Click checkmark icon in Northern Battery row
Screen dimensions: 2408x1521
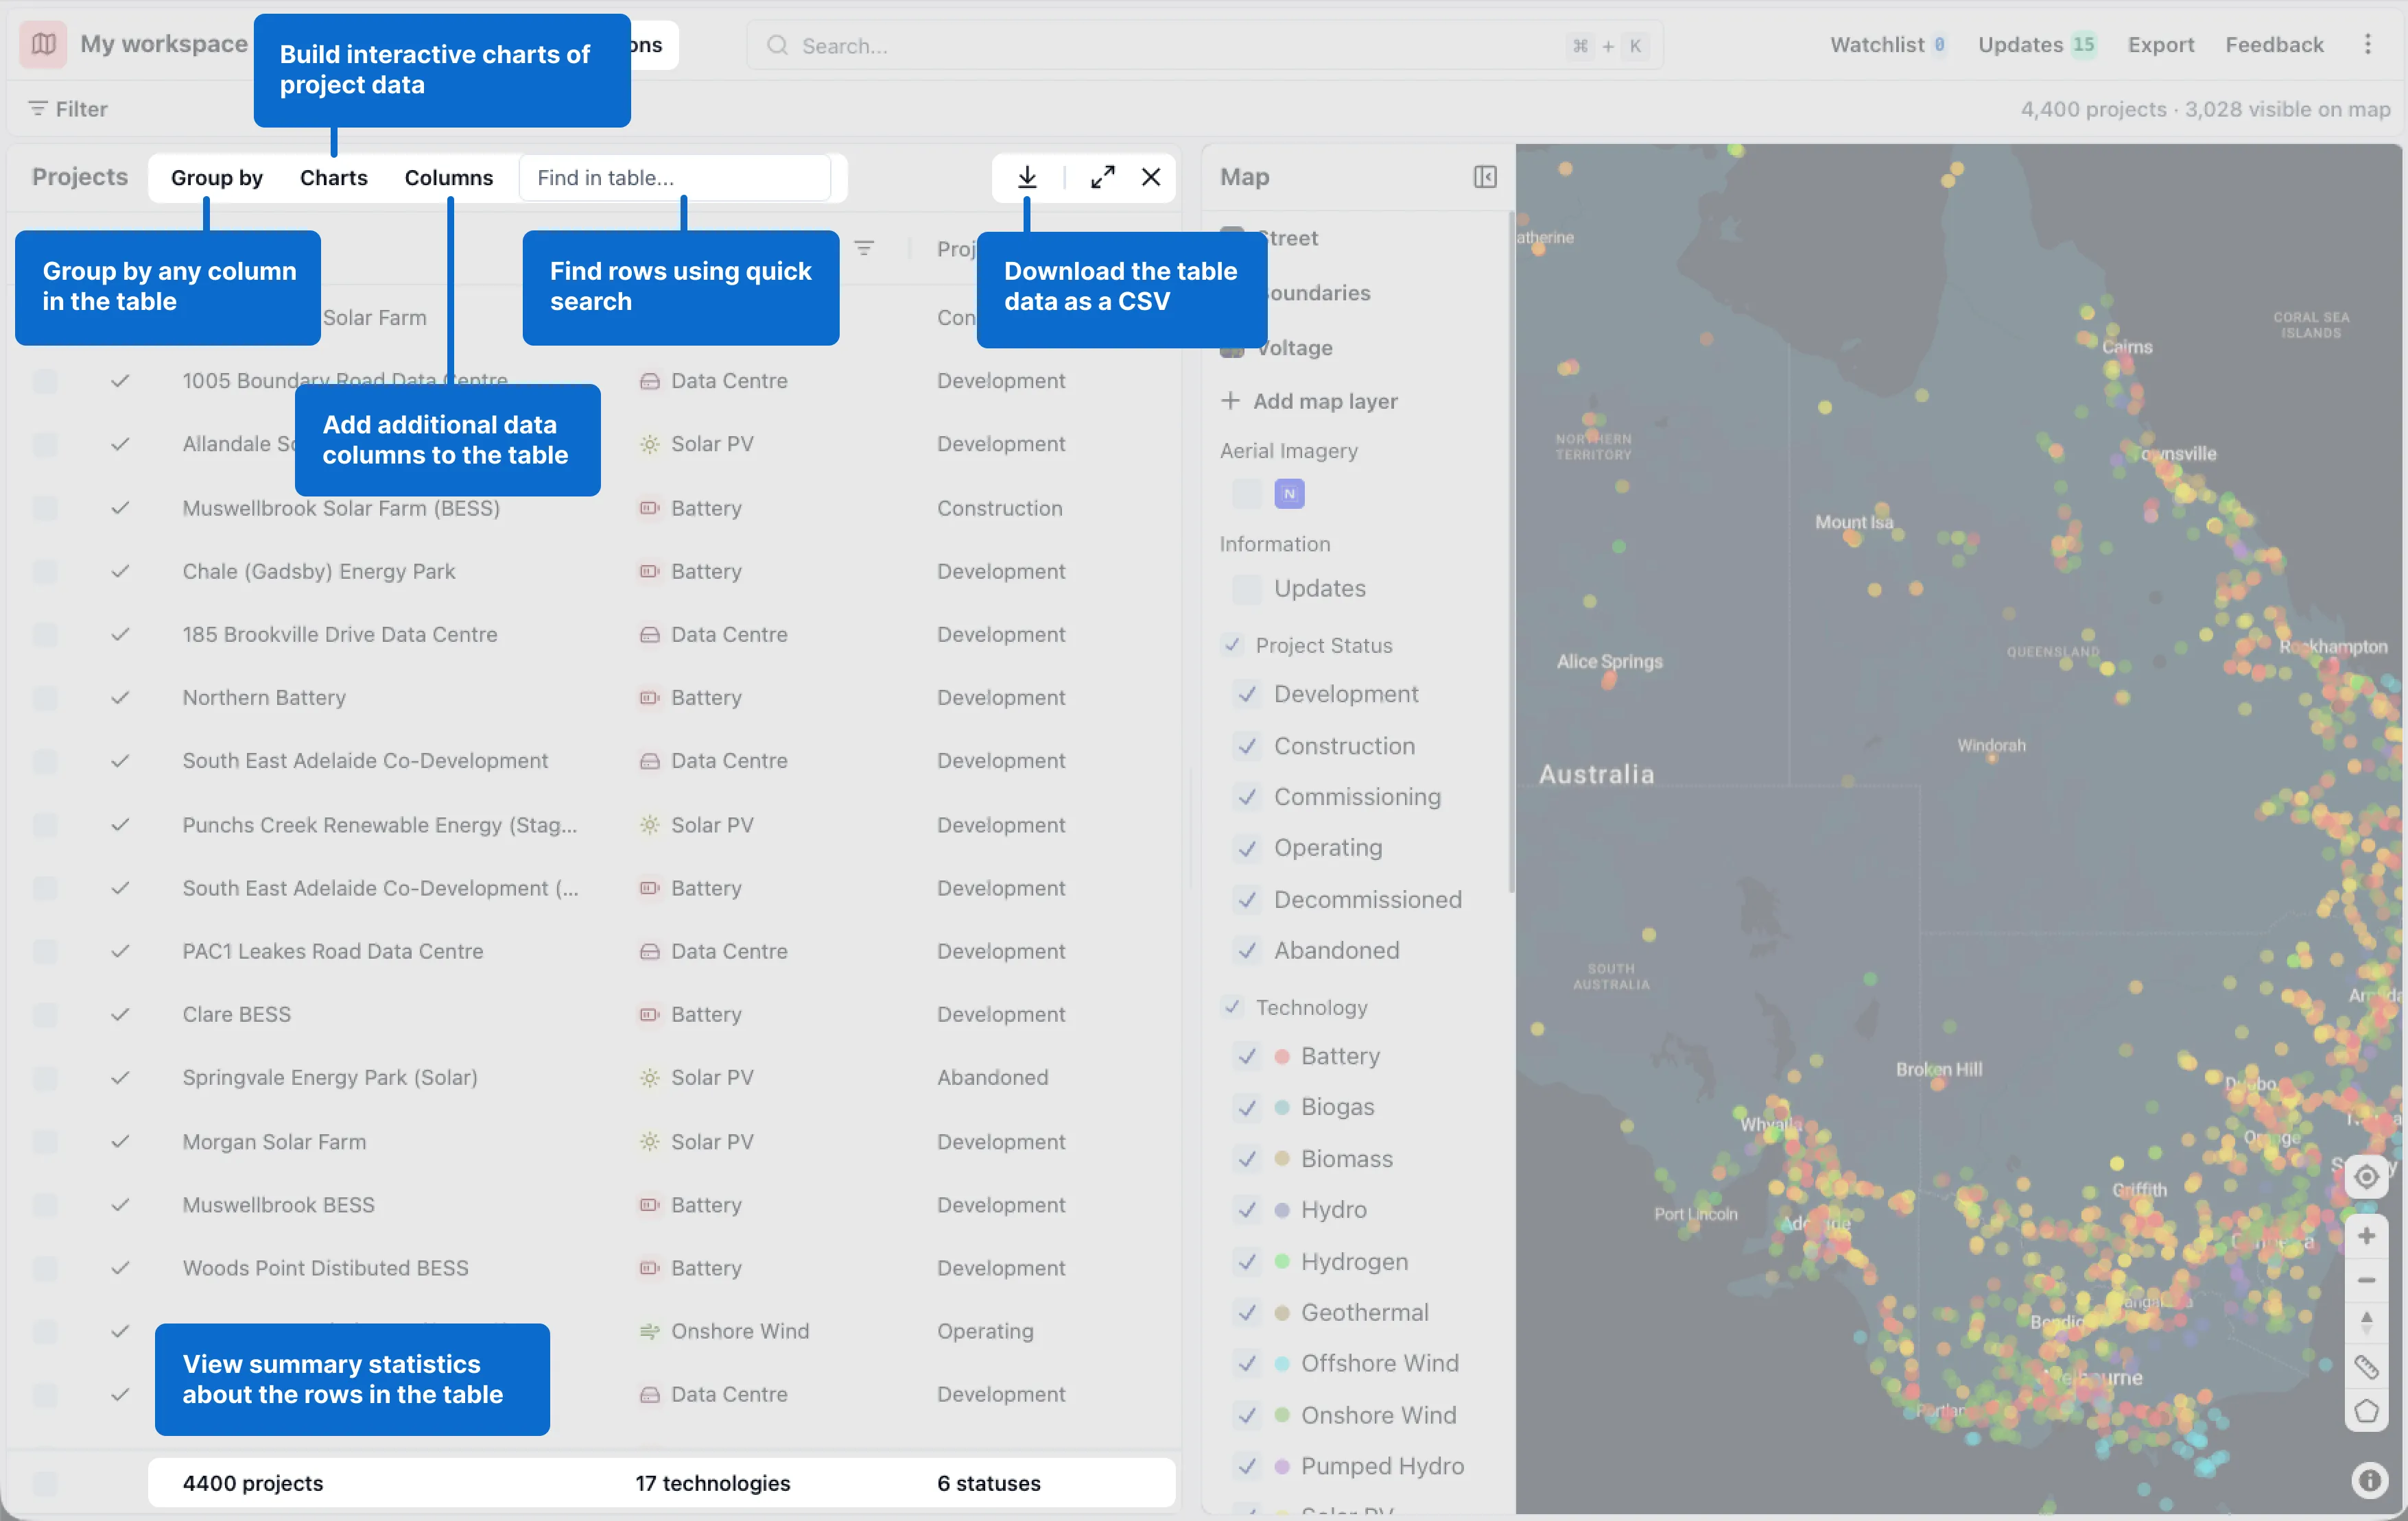pyautogui.click(x=120, y=697)
